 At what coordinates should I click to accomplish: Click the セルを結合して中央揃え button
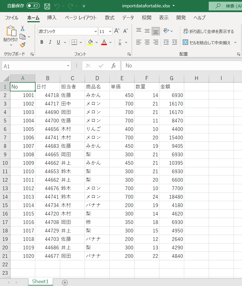click(207, 43)
